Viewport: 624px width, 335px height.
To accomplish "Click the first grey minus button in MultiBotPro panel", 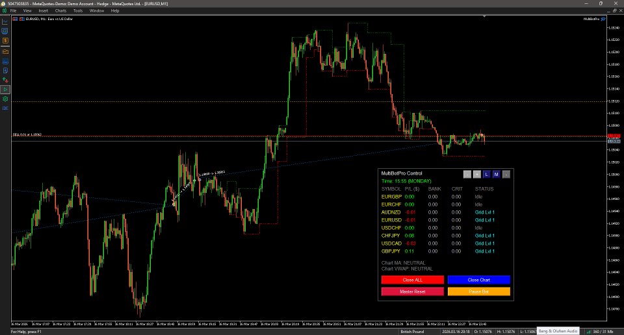I will (x=467, y=174).
